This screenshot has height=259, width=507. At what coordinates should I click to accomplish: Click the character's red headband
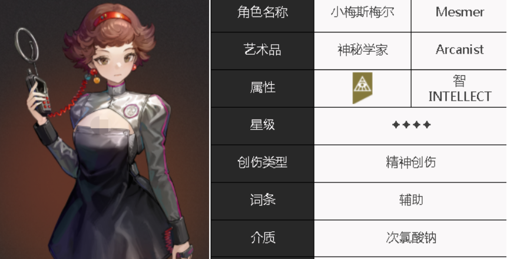(x=112, y=18)
